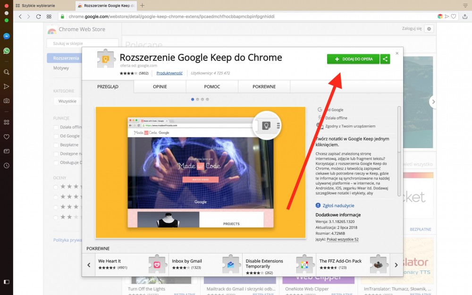Click the Google Keep extension icon
Image resolution: width=472 pixels, height=295 pixels.
(x=106, y=59)
